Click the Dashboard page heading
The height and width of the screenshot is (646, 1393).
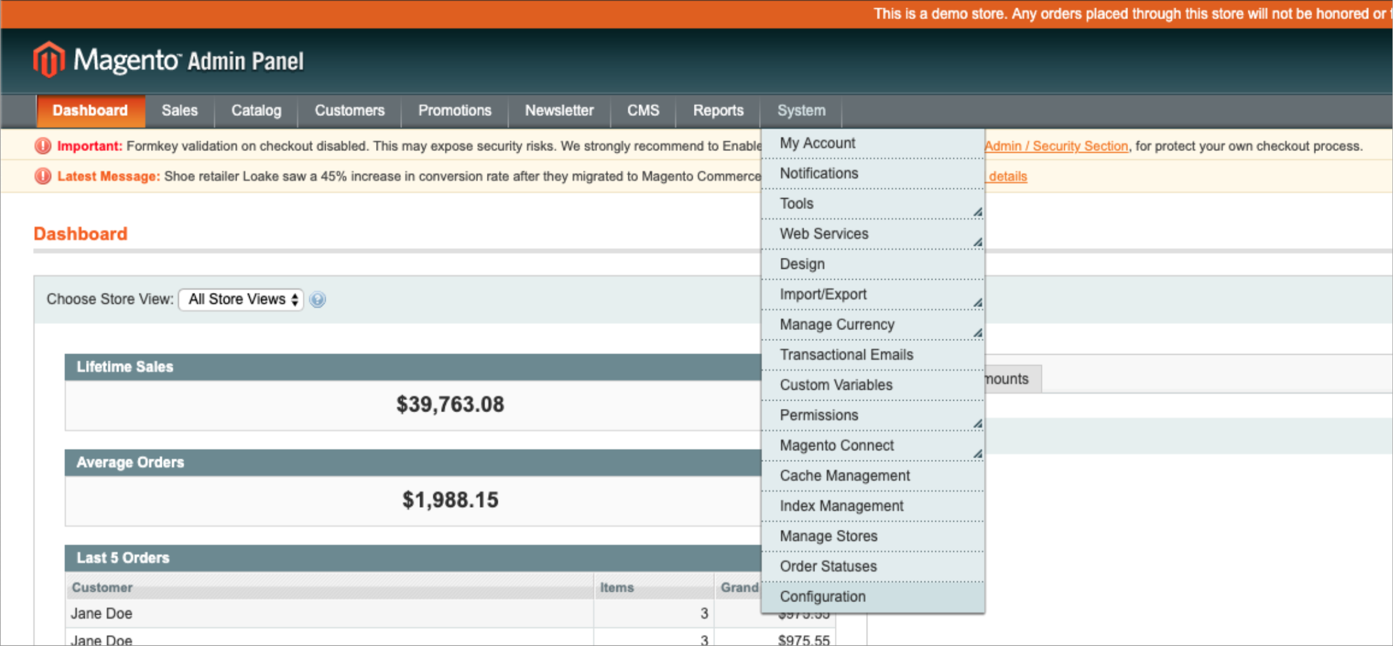coord(80,234)
